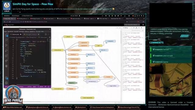Image resolution: width=195 pixels, height=110 pixels.
Task: Open the Node-RED sidebar tab dropdown arrow
Action: [x=144, y=28]
